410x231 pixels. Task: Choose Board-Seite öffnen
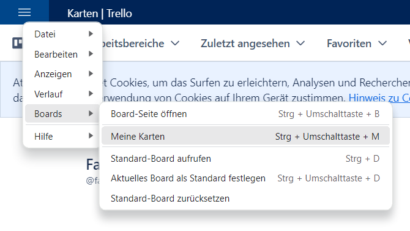tap(245, 114)
